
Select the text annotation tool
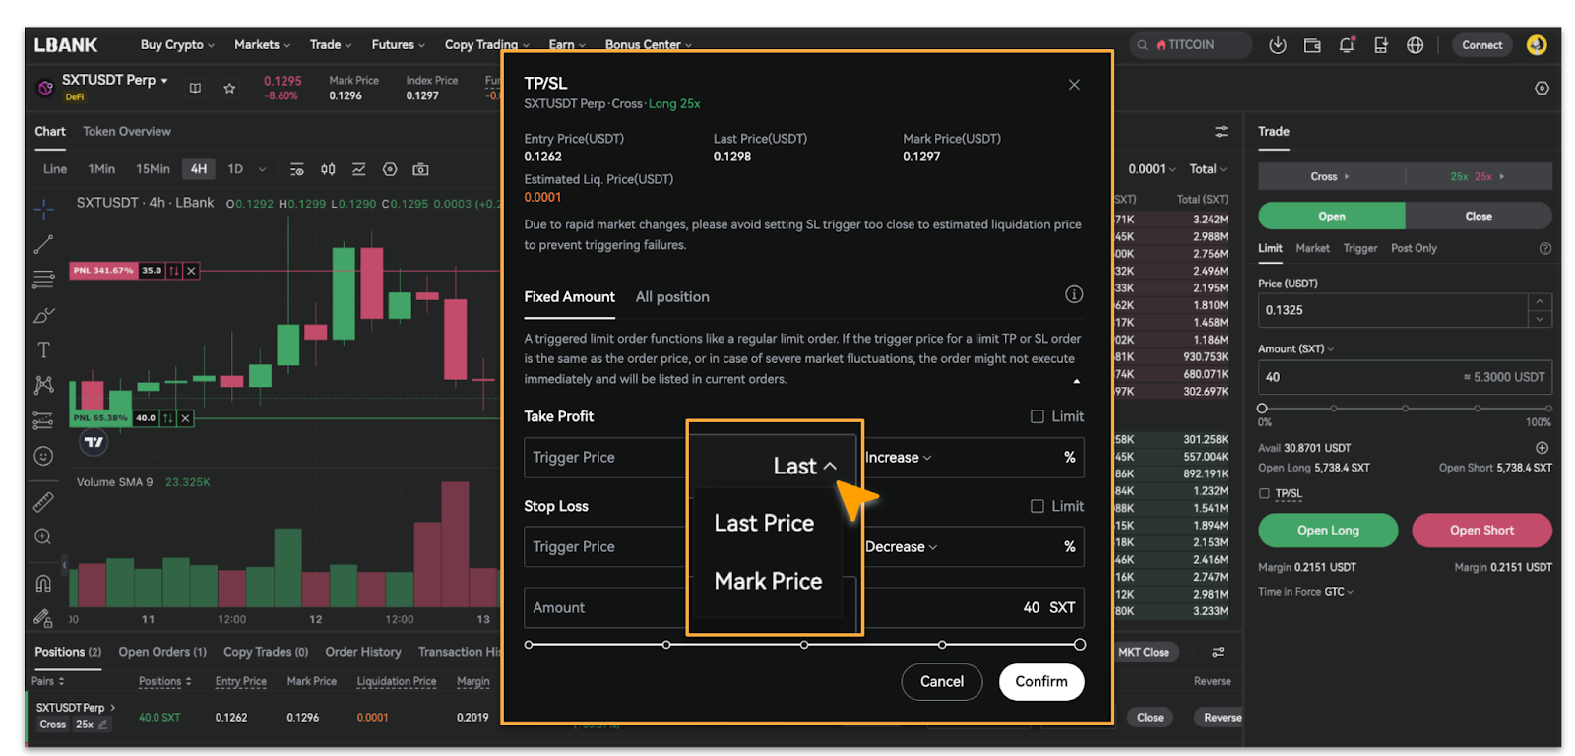click(x=43, y=349)
